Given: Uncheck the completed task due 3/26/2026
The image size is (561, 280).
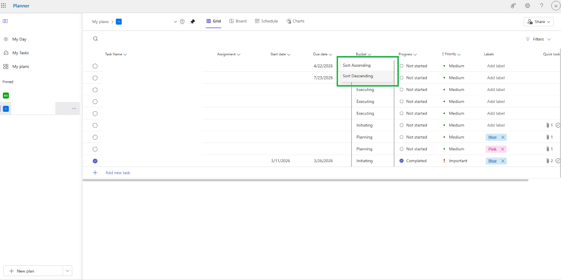Looking at the screenshot, I should (x=95, y=161).
